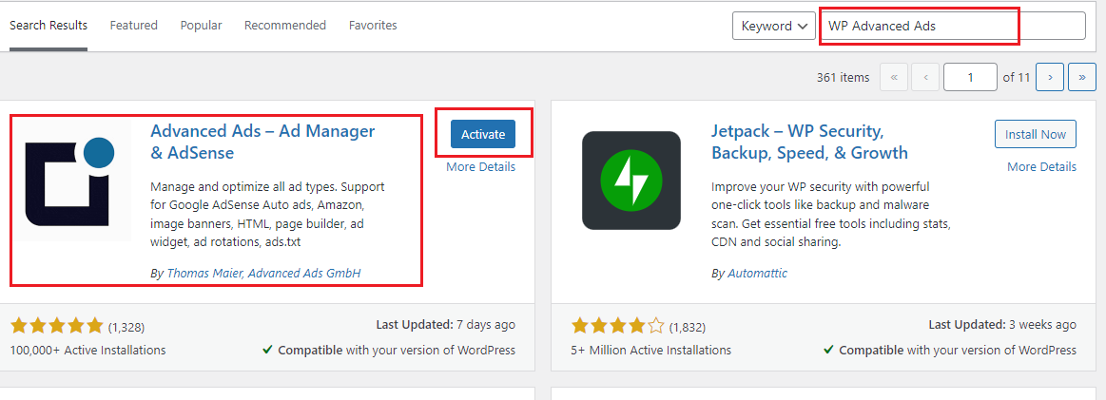Open the Jetpack – WP Security title link
Screen dimensions: 1106x400
coord(809,142)
